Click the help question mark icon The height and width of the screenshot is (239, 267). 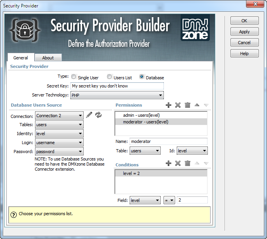click(14, 214)
